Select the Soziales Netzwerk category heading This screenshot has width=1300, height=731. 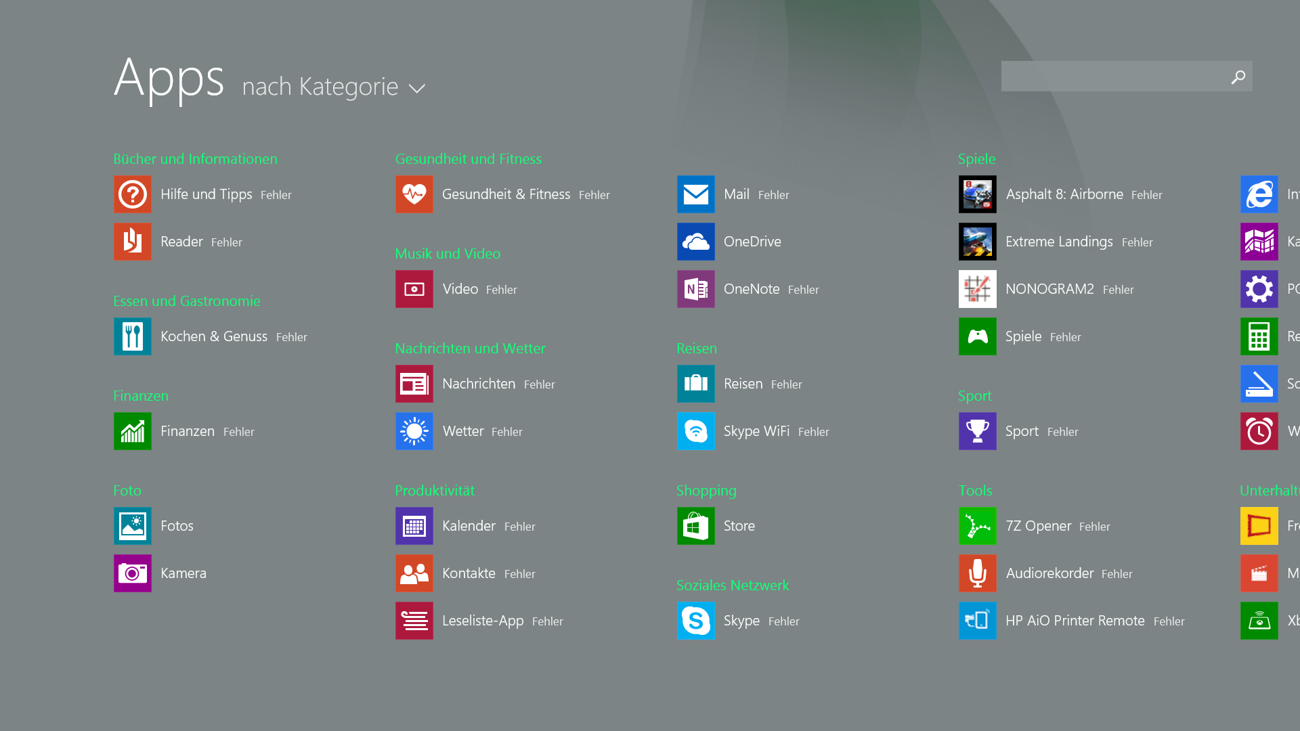[733, 585]
